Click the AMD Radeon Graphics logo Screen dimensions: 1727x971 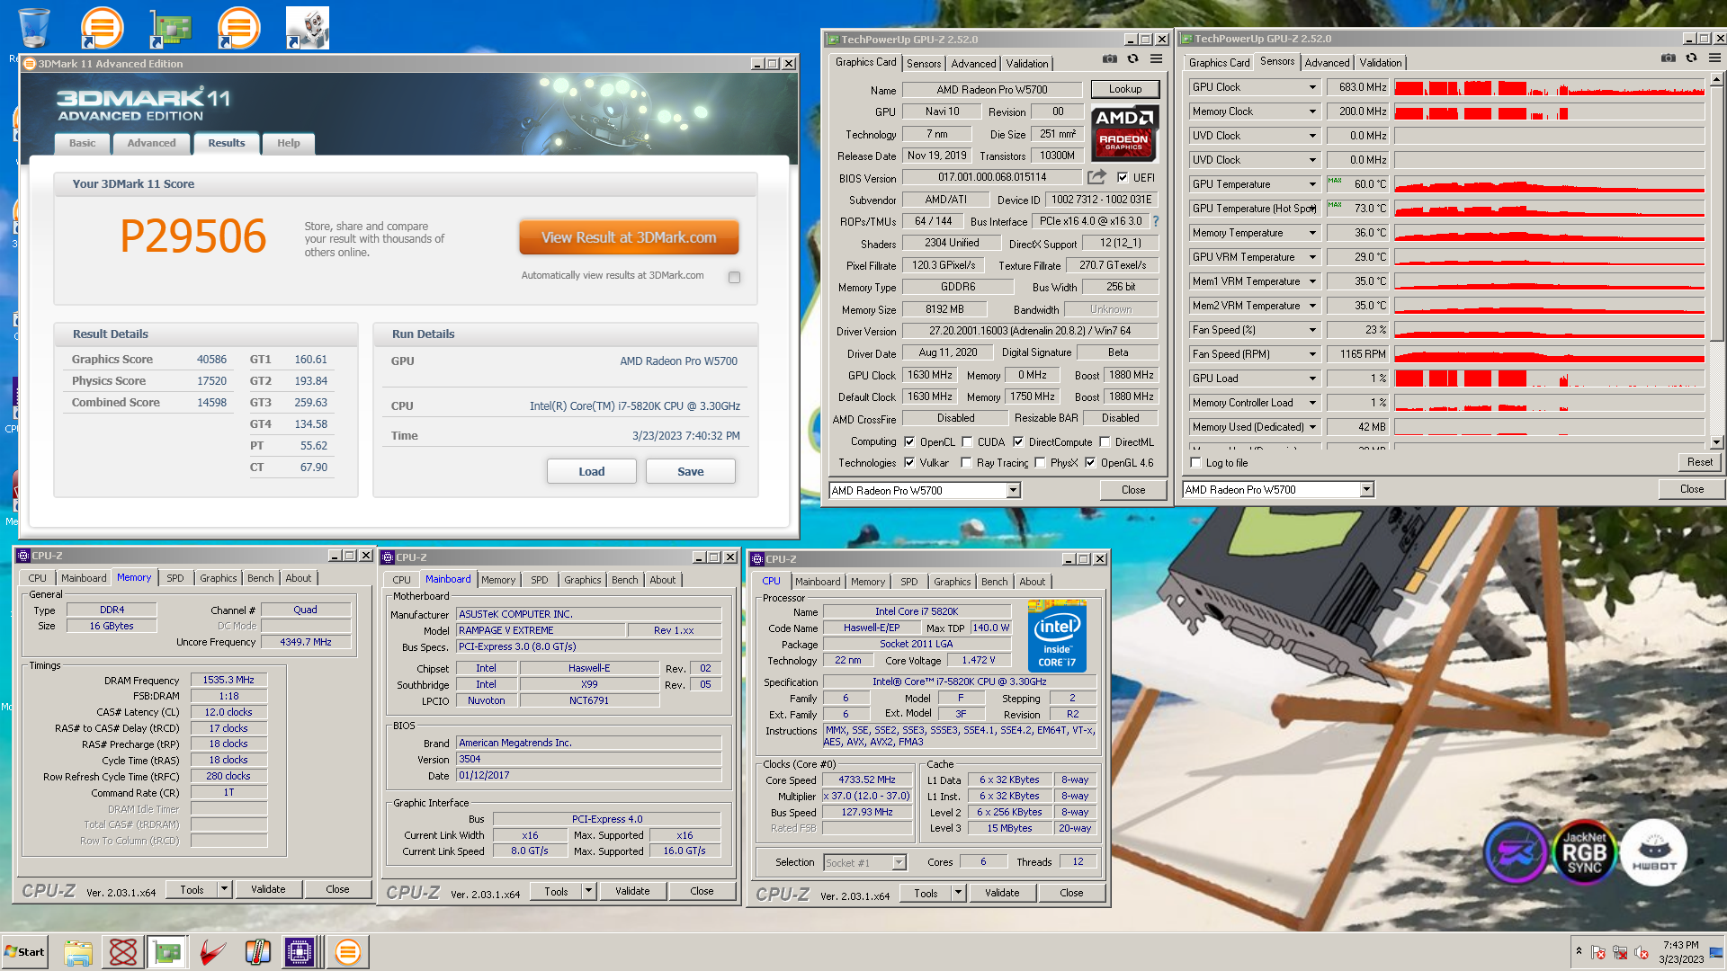(x=1124, y=132)
